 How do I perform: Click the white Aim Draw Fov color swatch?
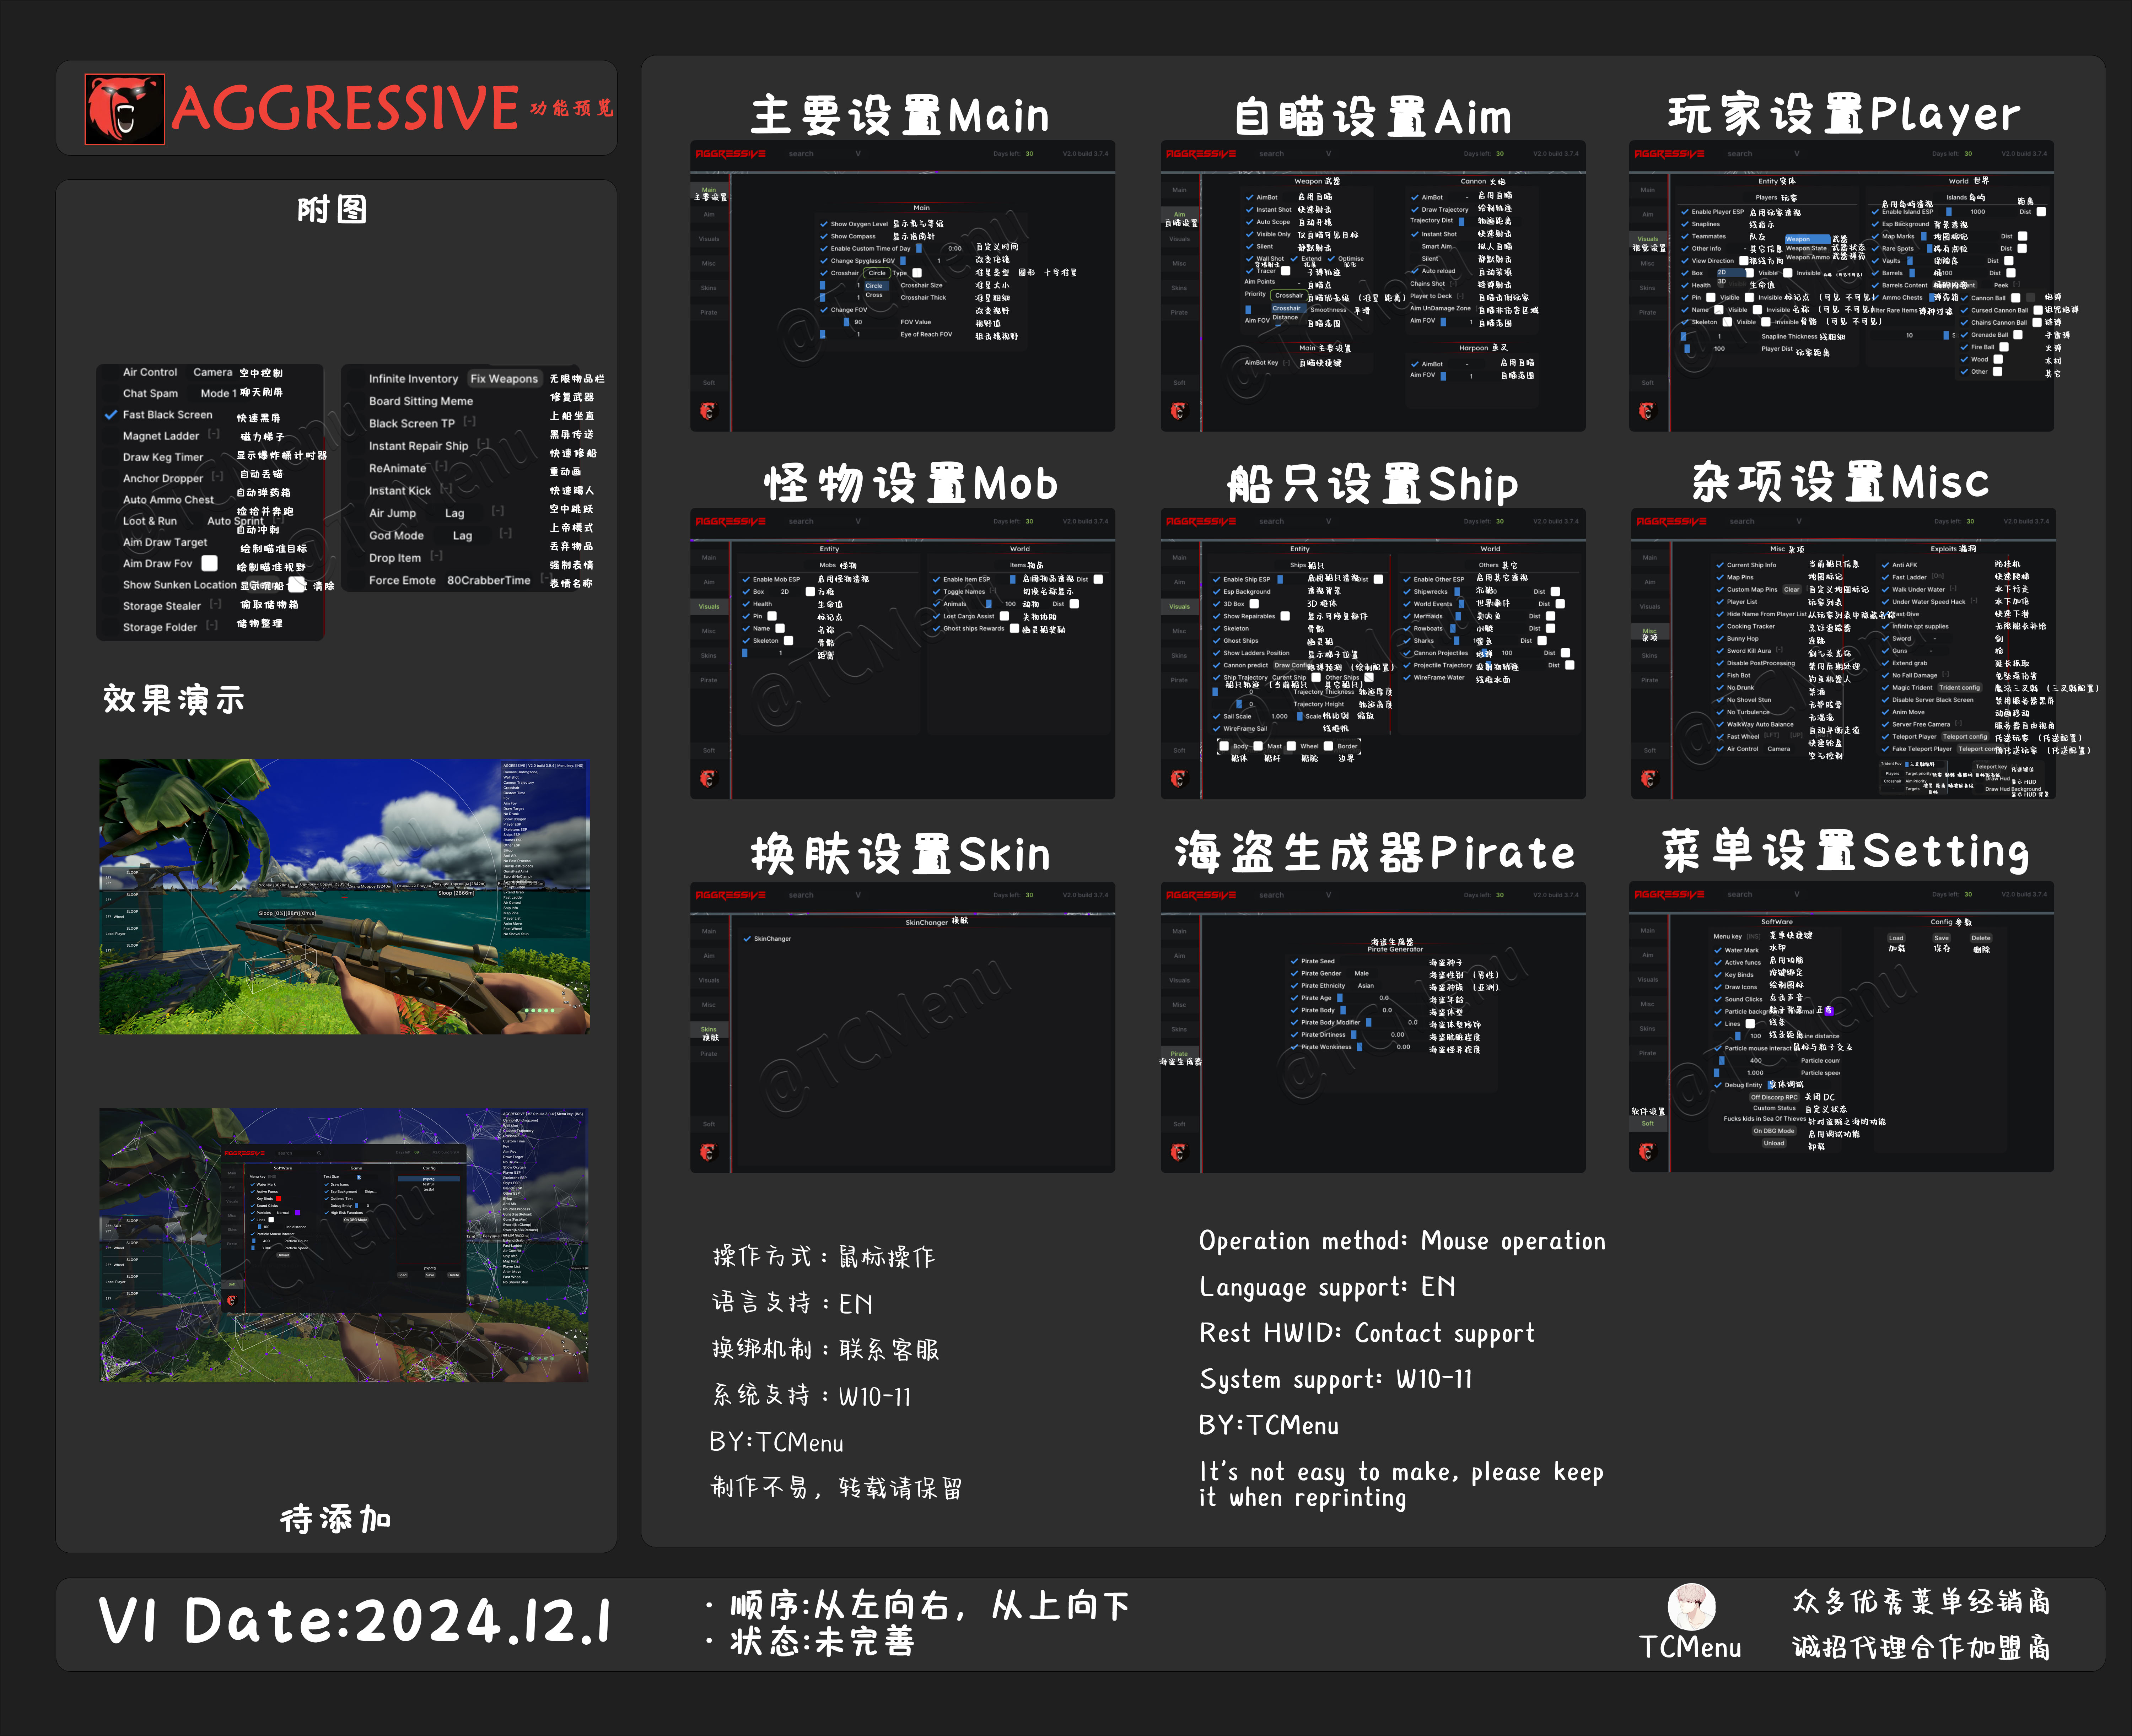[x=209, y=563]
